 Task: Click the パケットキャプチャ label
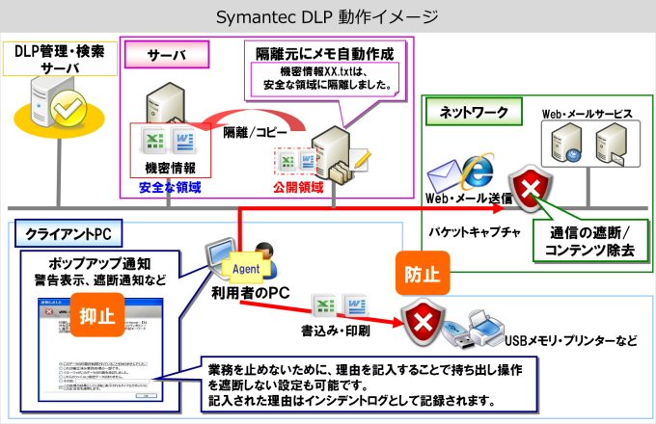click(x=475, y=232)
